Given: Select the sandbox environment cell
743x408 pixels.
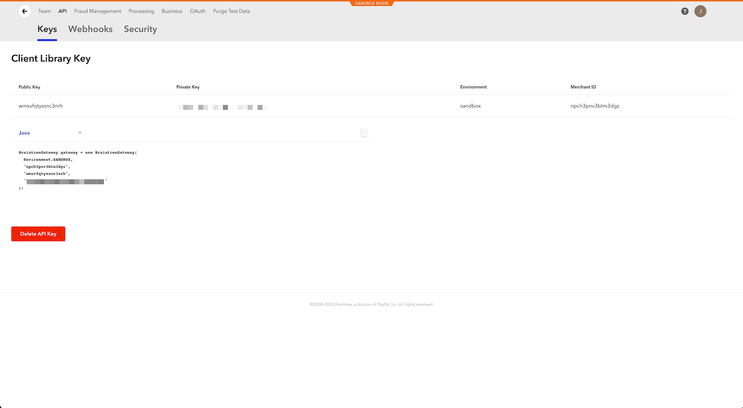Looking at the screenshot, I should 471,106.
